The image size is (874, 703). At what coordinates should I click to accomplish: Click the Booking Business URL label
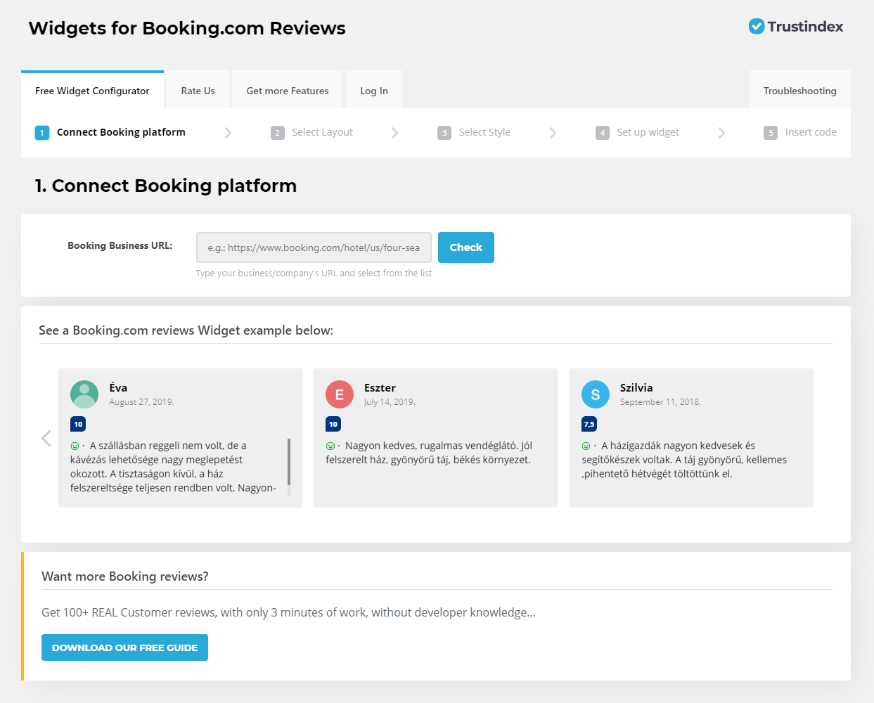[x=120, y=245]
